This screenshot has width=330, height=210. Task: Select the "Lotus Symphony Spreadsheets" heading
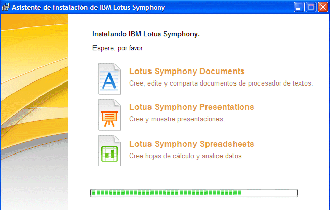[x=191, y=144]
